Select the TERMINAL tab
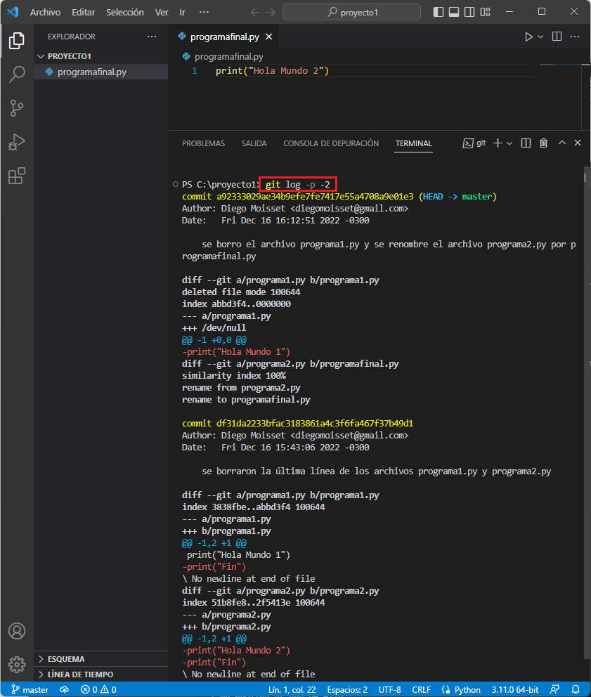Viewport: 591px width, 697px height. pos(414,143)
